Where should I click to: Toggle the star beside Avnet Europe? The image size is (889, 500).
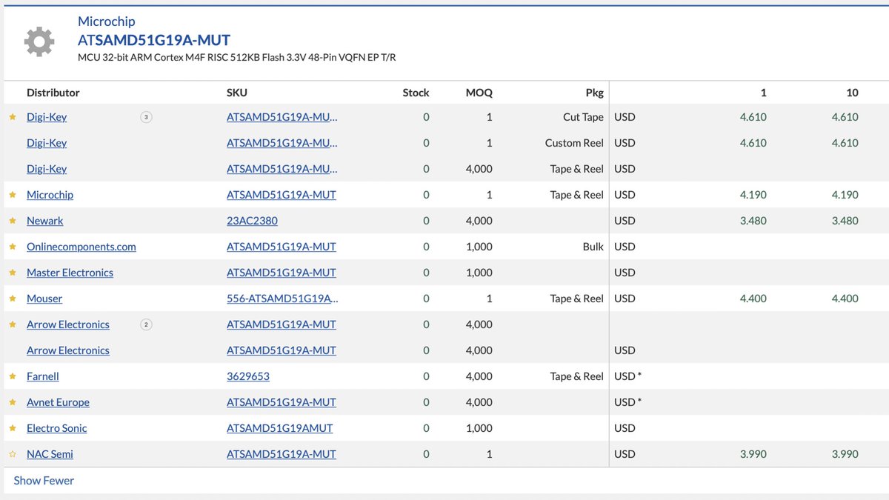pos(12,402)
